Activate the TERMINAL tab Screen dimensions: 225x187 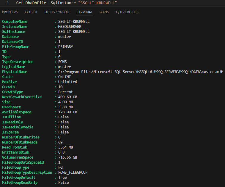point(85,12)
